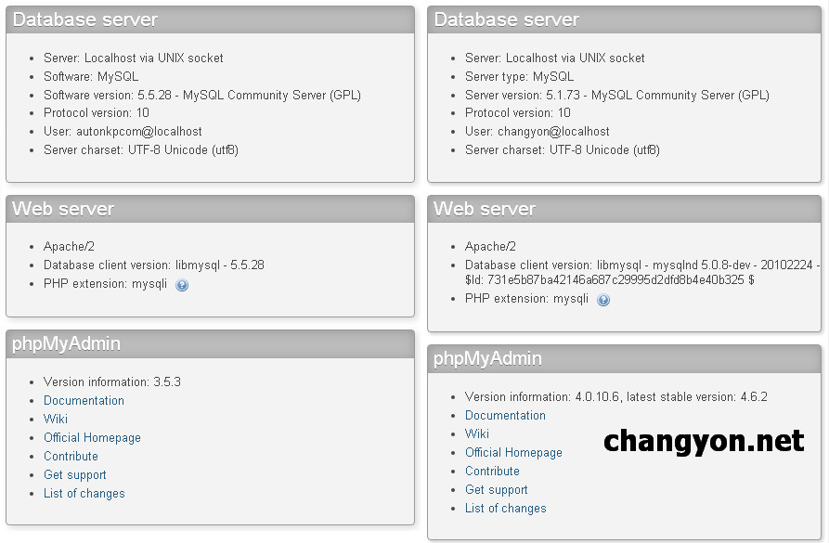
Task: Click the help icon beside mysqli in the right Web server panel
Action: tap(603, 300)
